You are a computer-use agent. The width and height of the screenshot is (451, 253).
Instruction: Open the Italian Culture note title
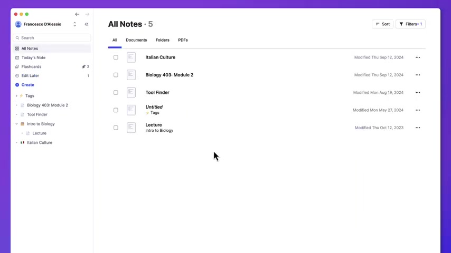point(160,57)
